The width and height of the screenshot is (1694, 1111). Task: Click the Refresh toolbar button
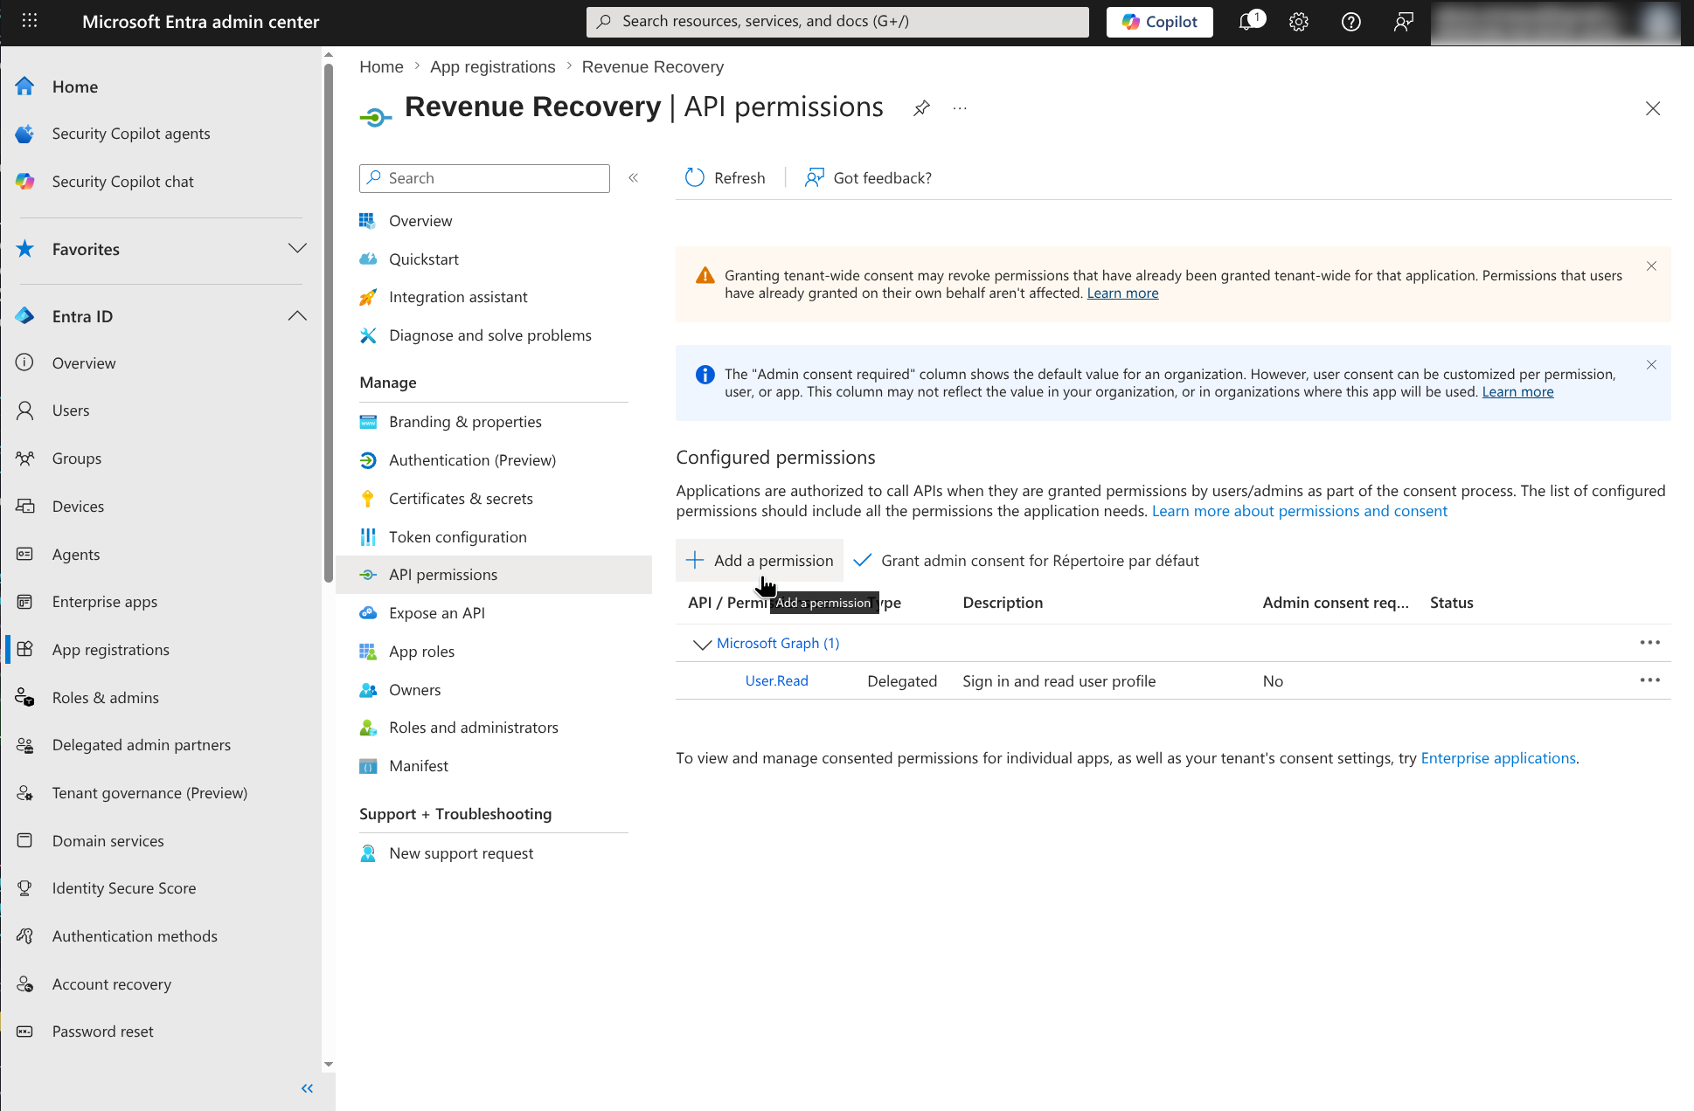point(726,178)
